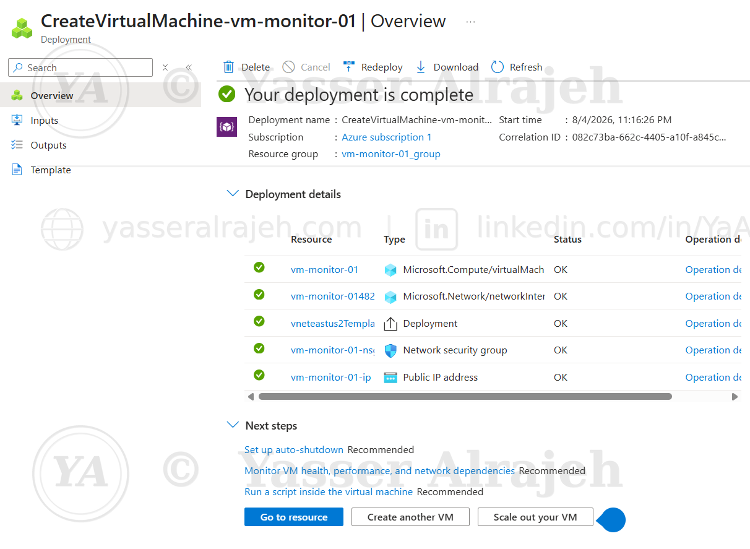Click the Start time value 8/4/2026
750x549 pixels.
(x=622, y=120)
